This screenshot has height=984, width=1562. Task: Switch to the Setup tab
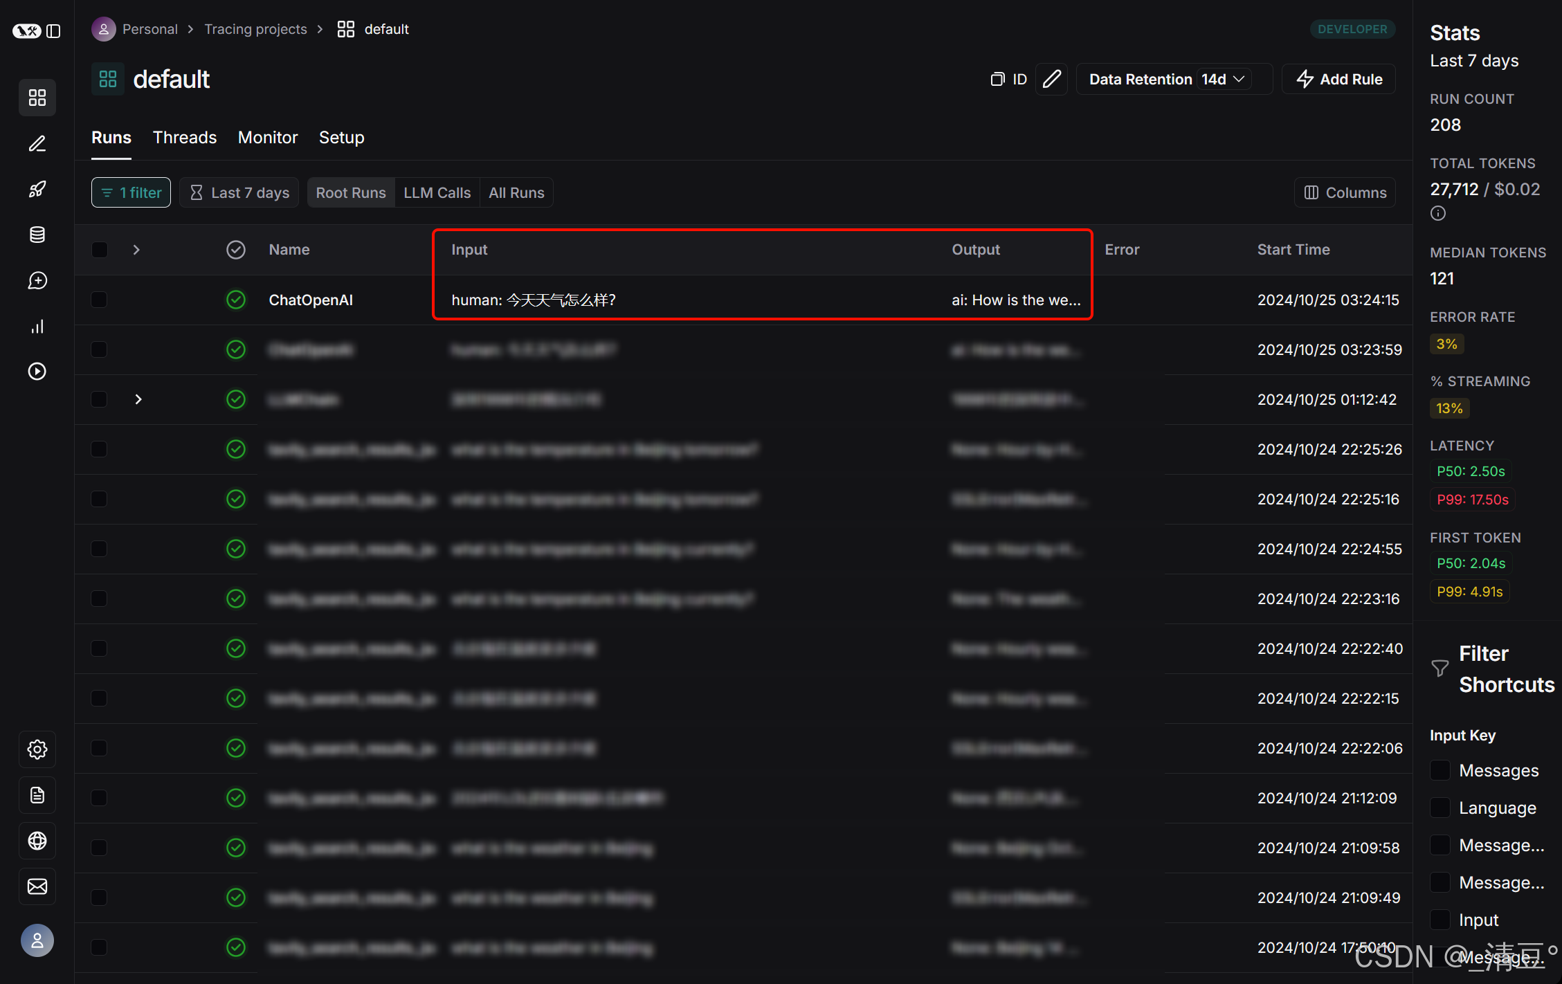[x=342, y=137]
